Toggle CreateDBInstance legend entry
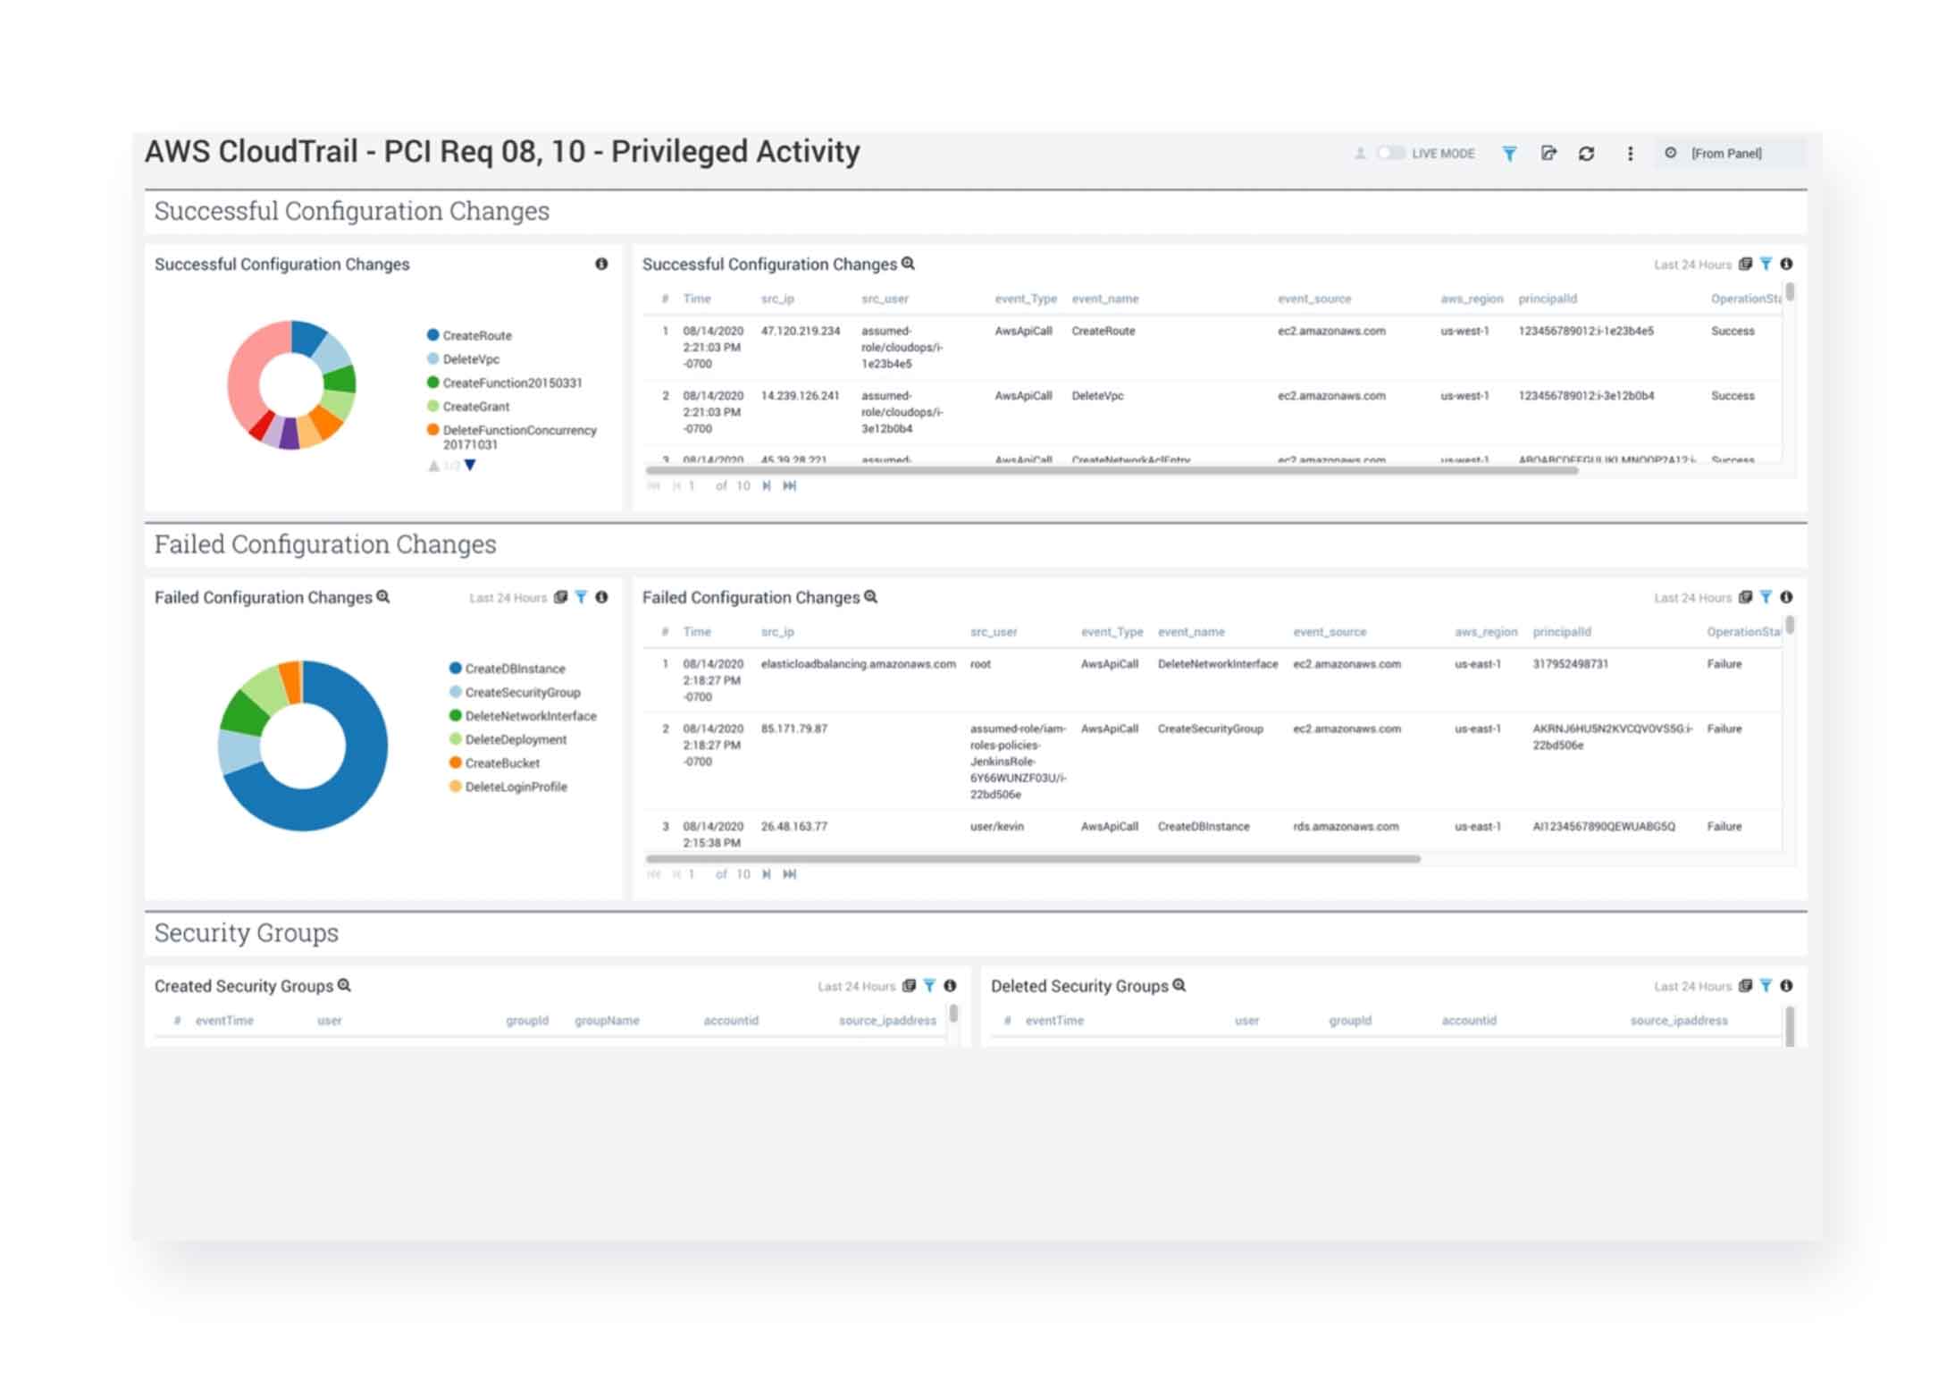 (507, 669)
